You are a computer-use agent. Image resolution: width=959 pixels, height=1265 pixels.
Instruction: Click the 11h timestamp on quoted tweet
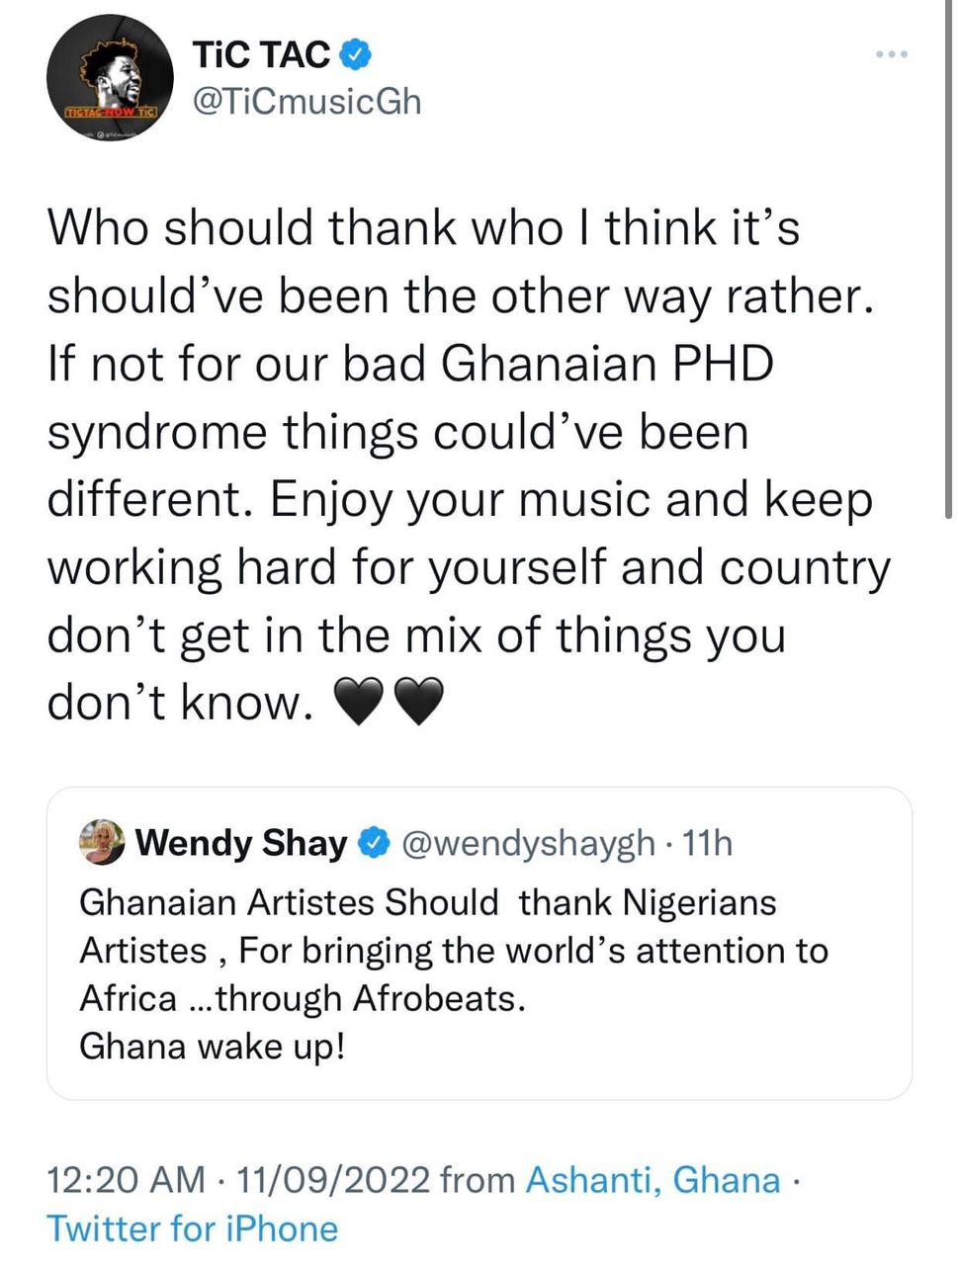click(x=708, y=843)
